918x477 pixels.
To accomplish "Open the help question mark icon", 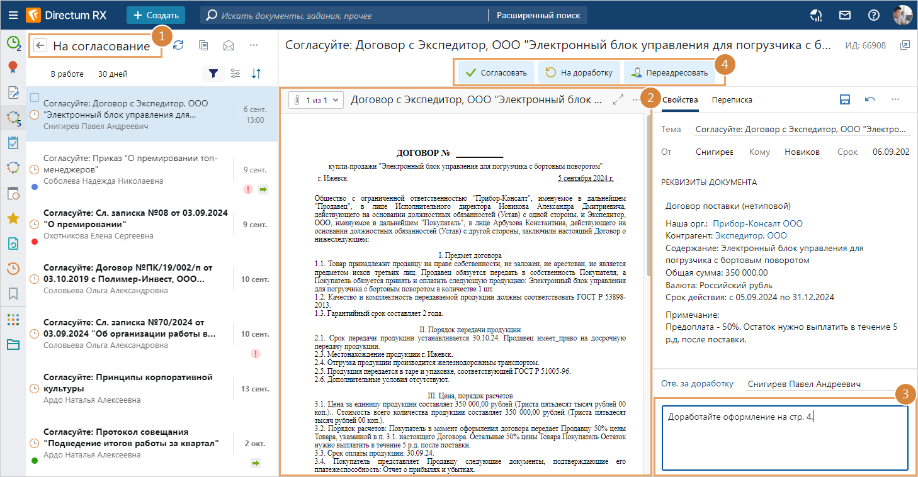I will coord(873,15).
